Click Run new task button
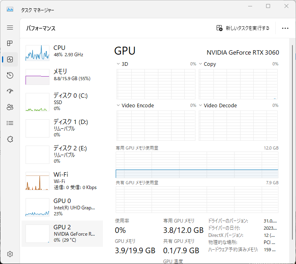 243,28
